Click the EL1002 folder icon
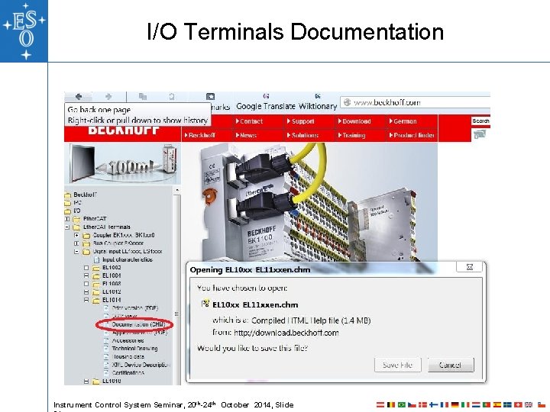This screenshot has height=412, width=550. [x=96, y=268]
